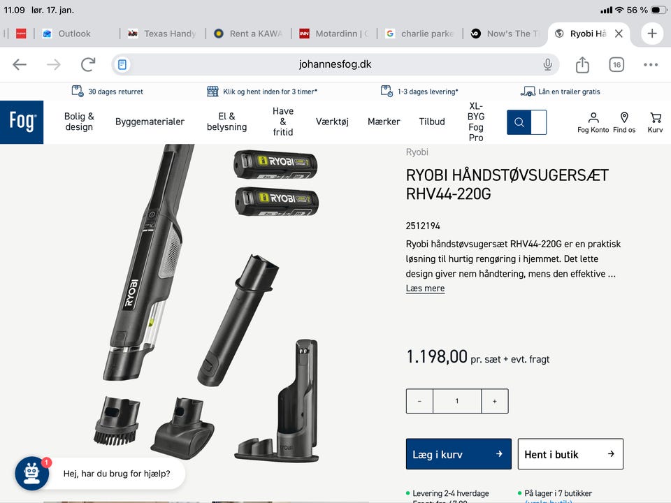This screenshot has width=671, height=503.
Task: Reload the page
Action: 88,64
